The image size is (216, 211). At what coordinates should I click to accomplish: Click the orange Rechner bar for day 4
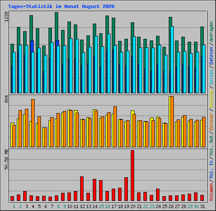coord(33,123)
